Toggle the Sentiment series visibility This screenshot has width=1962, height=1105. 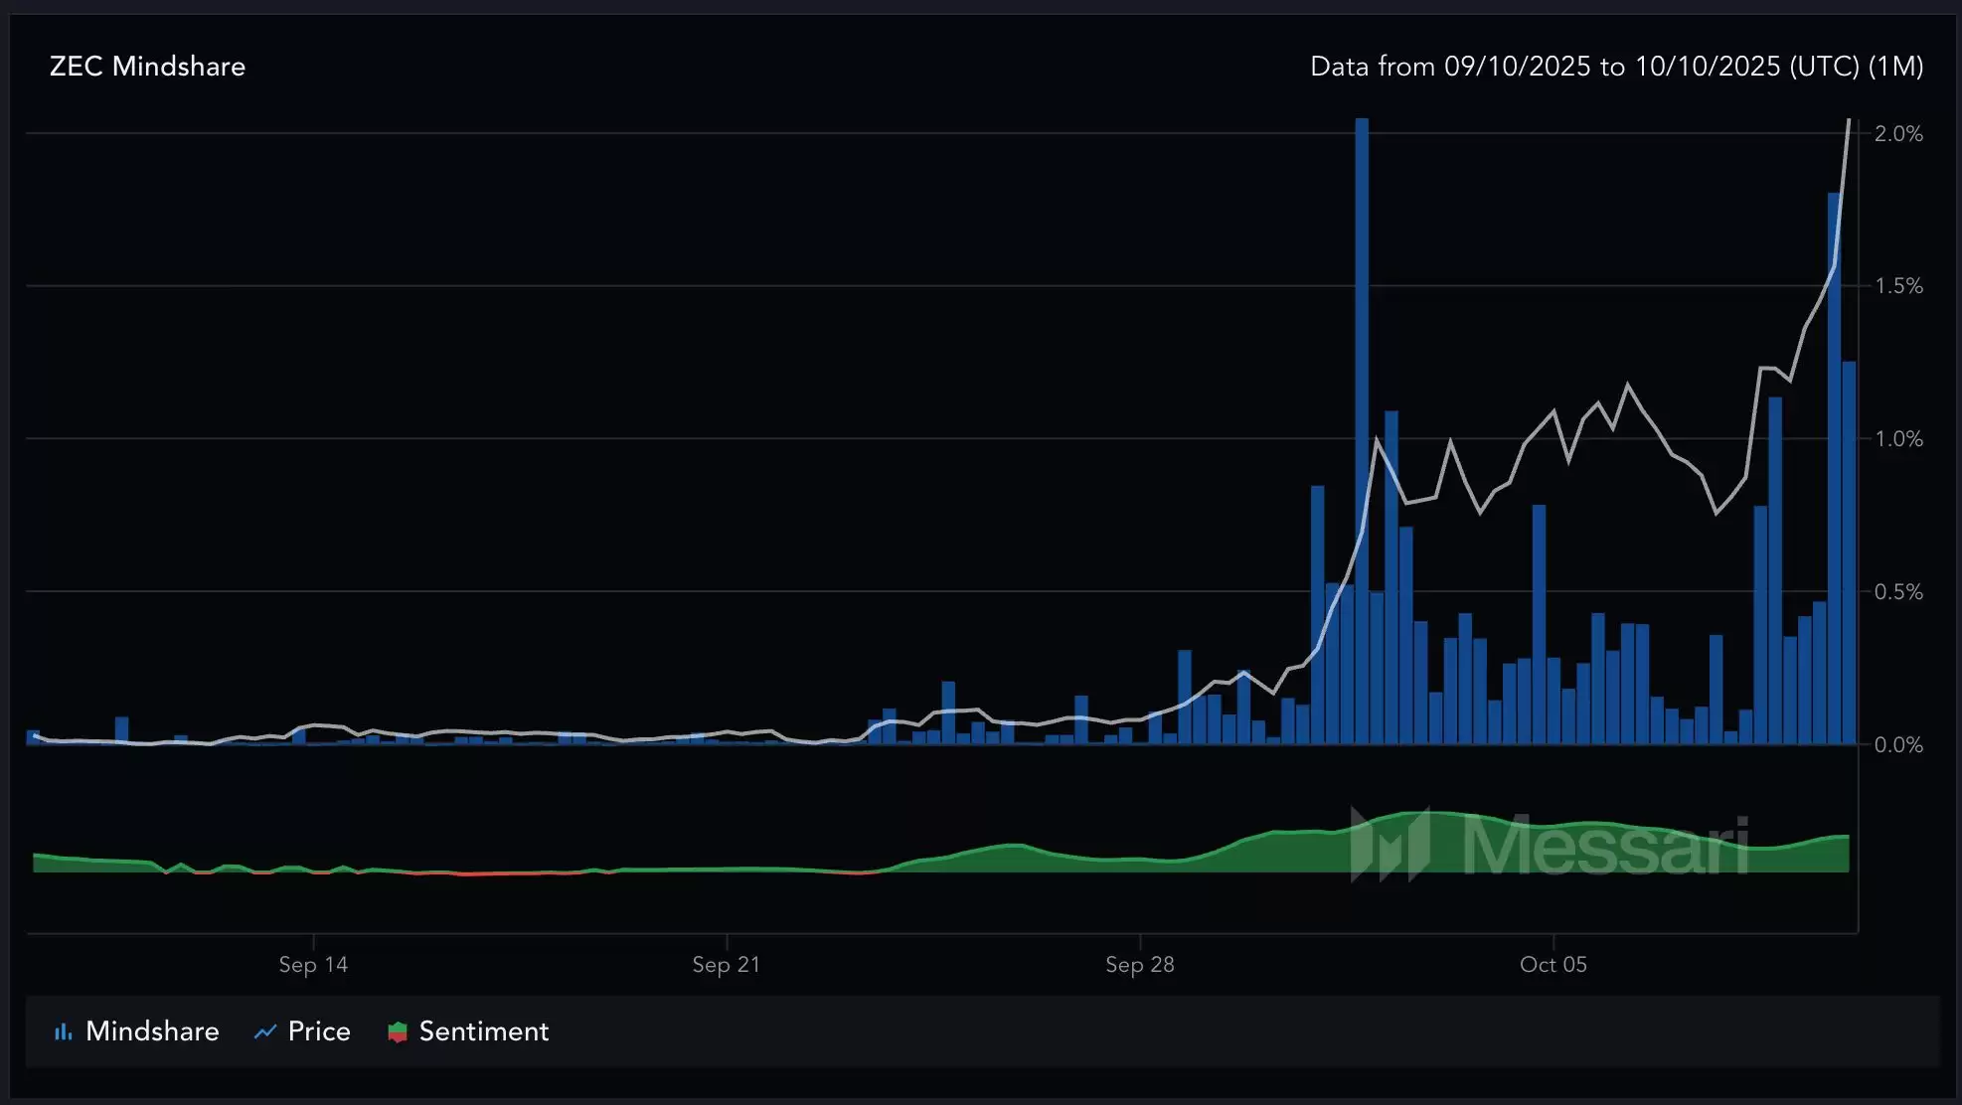point(467,1031)
